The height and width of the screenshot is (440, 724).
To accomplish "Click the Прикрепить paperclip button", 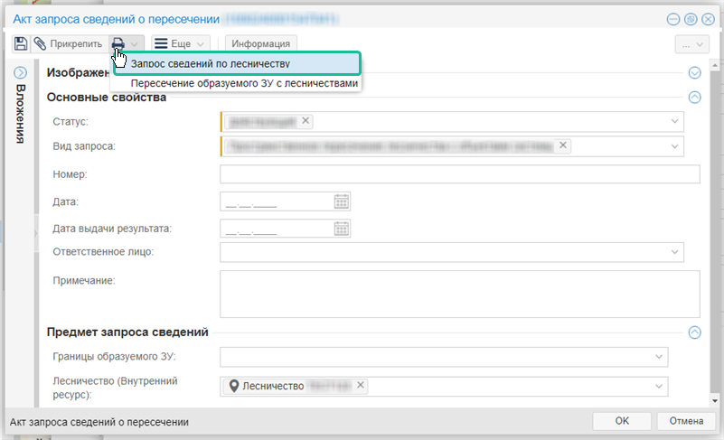I will click(x=68, y=43).
